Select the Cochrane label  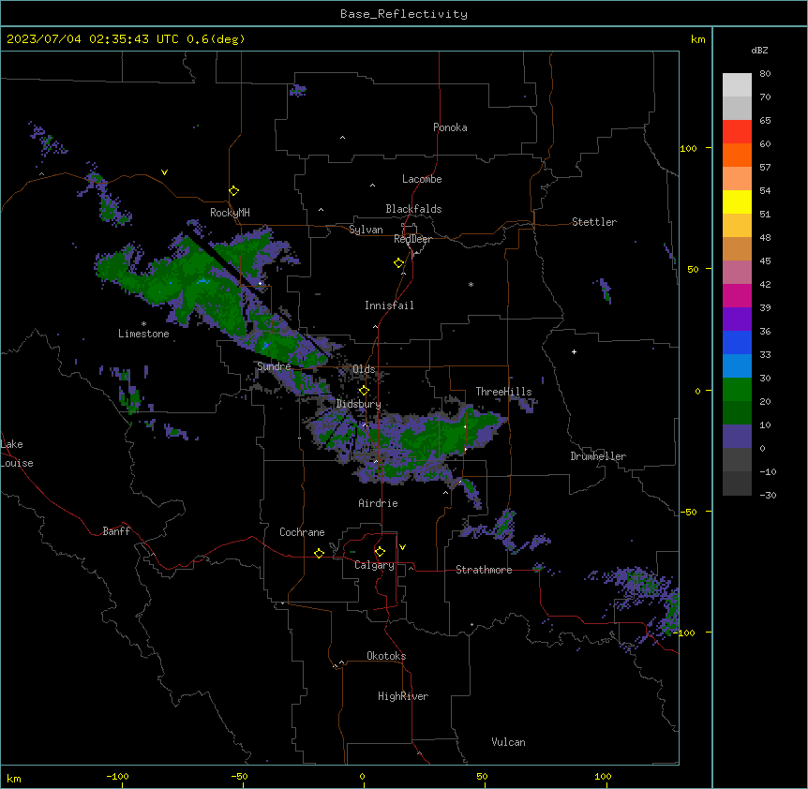coord(302,532)
